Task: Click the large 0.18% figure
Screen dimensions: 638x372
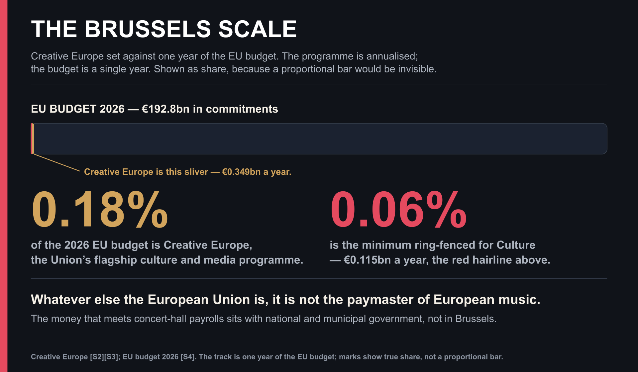Action: pyautogui.click(x=100, y=210)
